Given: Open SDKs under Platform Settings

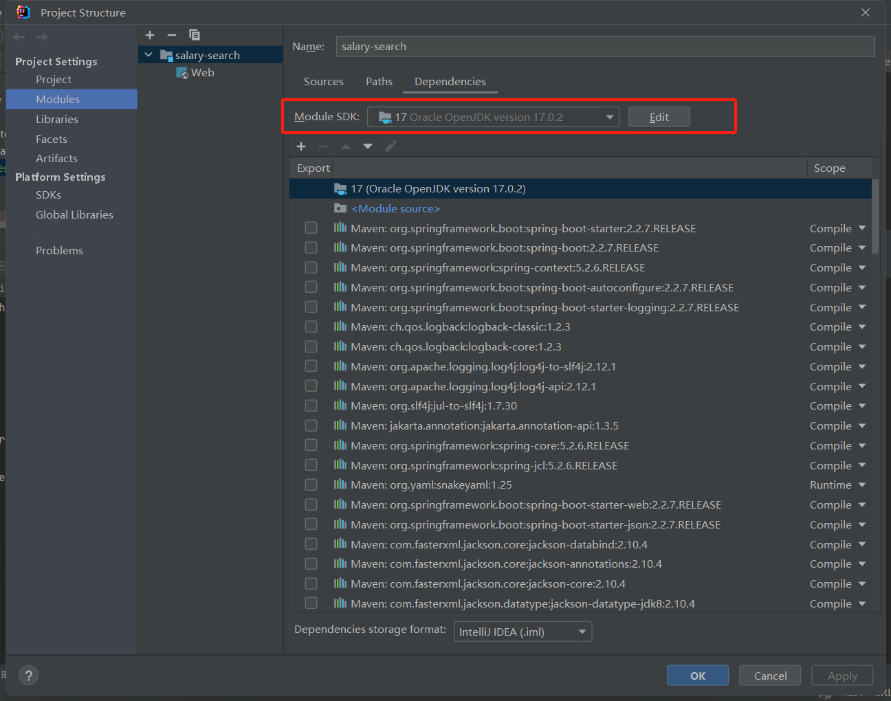Looking at the screenshot, I should tap(48, 194).
